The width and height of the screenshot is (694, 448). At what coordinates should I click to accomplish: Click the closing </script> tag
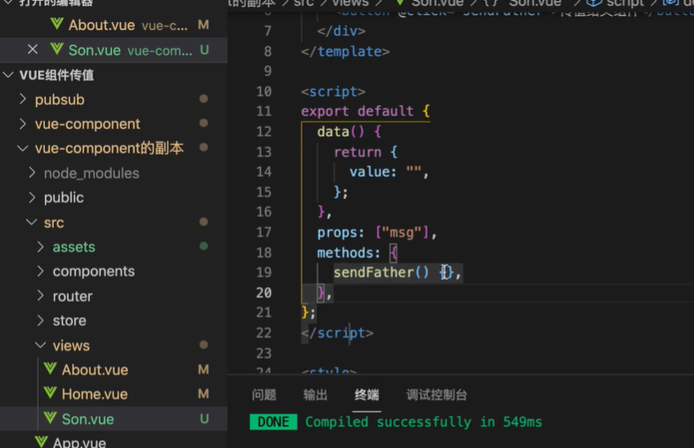337,333
